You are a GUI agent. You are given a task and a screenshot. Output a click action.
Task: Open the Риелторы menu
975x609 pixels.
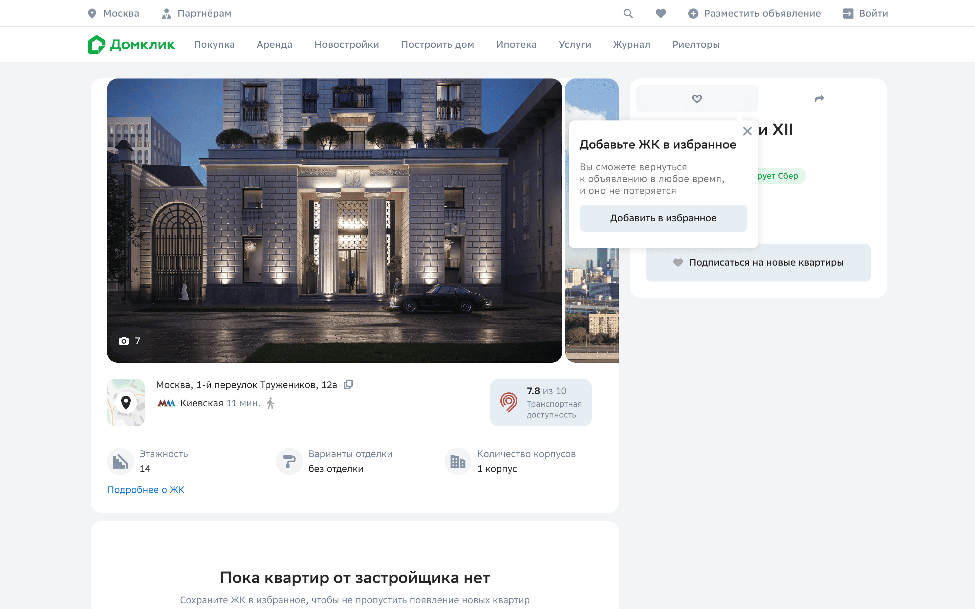696,44
